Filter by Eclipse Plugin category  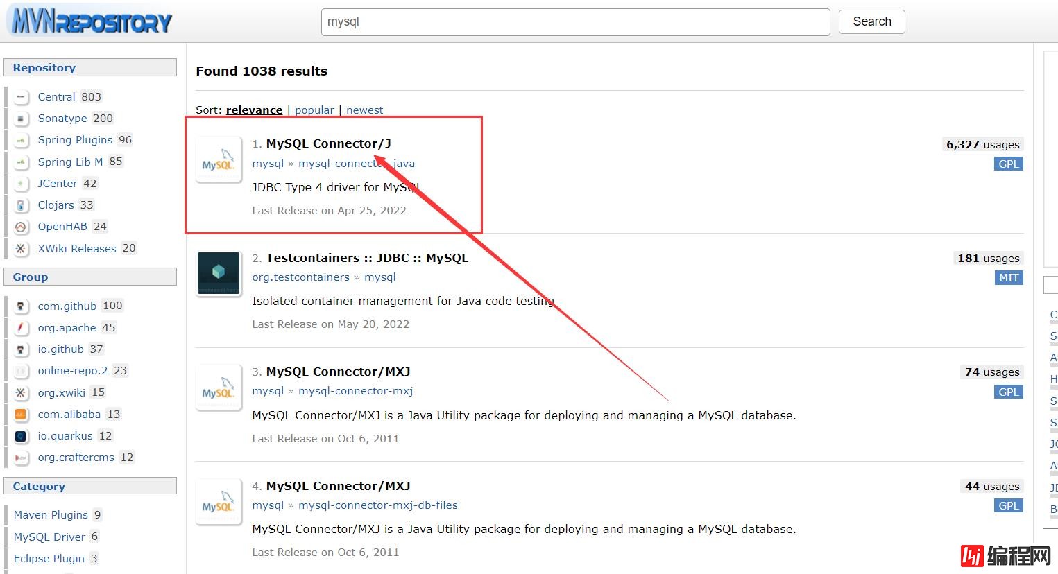tap(49, 559)
